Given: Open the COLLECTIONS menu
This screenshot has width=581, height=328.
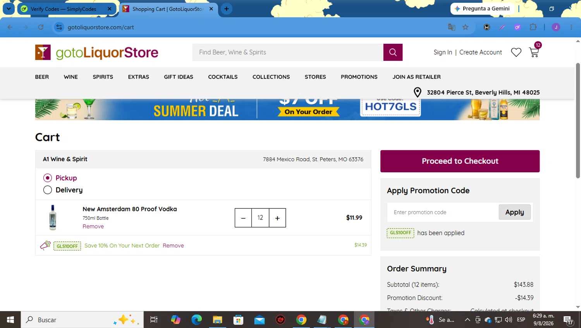Looking at the screenshot, I should click(271, 77).
